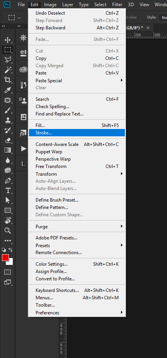Toggle Quick Mask mode
Screen dimensions: 167x358
click(8, 272)
